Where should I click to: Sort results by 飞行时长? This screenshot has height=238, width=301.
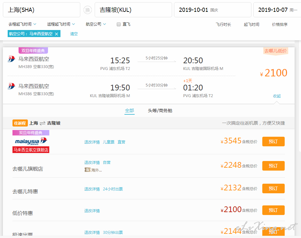[223, 25]
